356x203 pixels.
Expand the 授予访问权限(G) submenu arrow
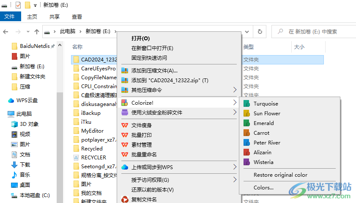(235, 180)
